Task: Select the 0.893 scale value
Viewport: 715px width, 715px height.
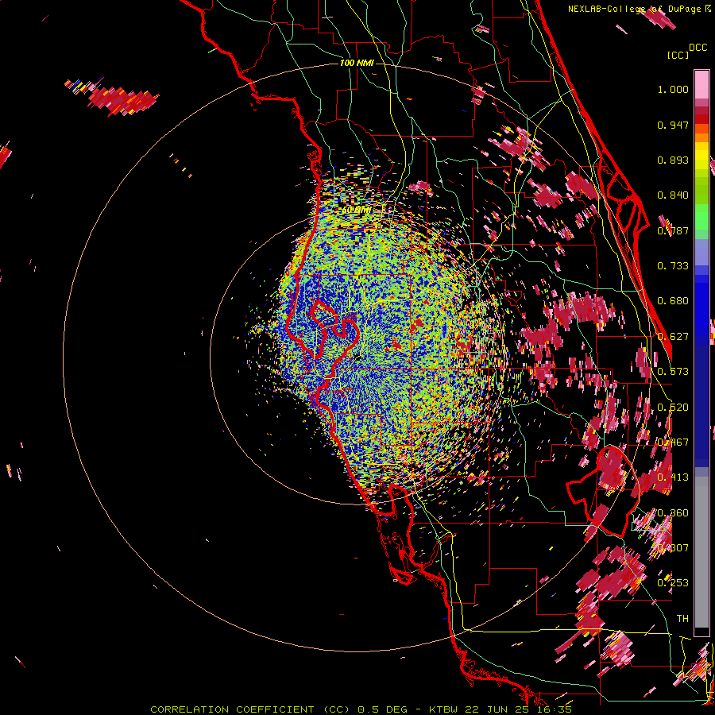Action: click(673, 160)
